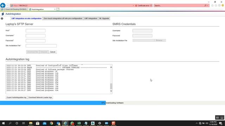Image resolution: width=225 pixels, height=126 pixels.
Task: Go back with the browser back arrow
Action: 3,6
